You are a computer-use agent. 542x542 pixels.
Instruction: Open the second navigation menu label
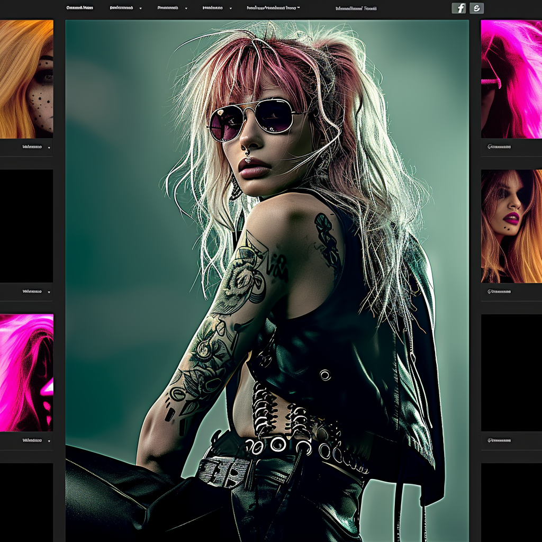pyautogui.click(x=121, y=8)
